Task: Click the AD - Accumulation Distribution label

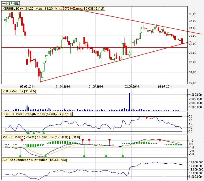Action: pyautogui.click(x=34, y=160)
